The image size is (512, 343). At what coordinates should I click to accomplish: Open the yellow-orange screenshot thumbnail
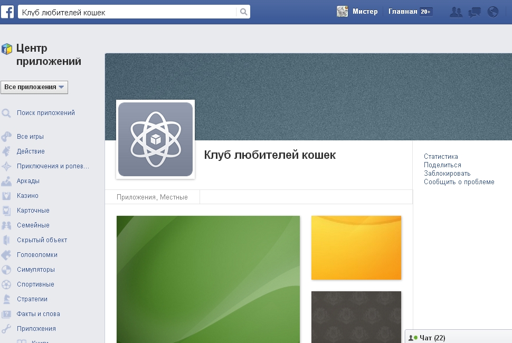click(356, 247)
